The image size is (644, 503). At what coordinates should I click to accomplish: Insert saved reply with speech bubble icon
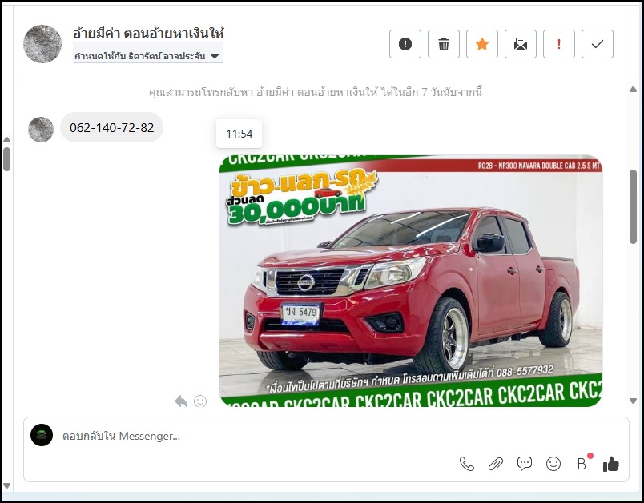point(525,464)
